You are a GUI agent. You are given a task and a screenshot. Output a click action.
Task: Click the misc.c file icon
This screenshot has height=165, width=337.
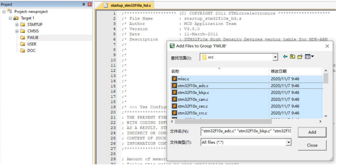[x=174, y=79]
